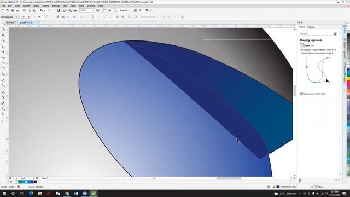The height and width of the screenshot is (197, 350).
Task: Select the Pick tool in toolbox
Action: point(3,23)
